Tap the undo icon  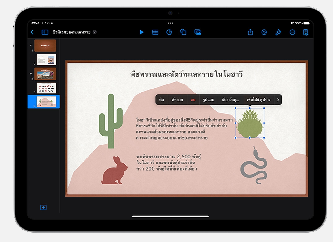coord(264,32)
